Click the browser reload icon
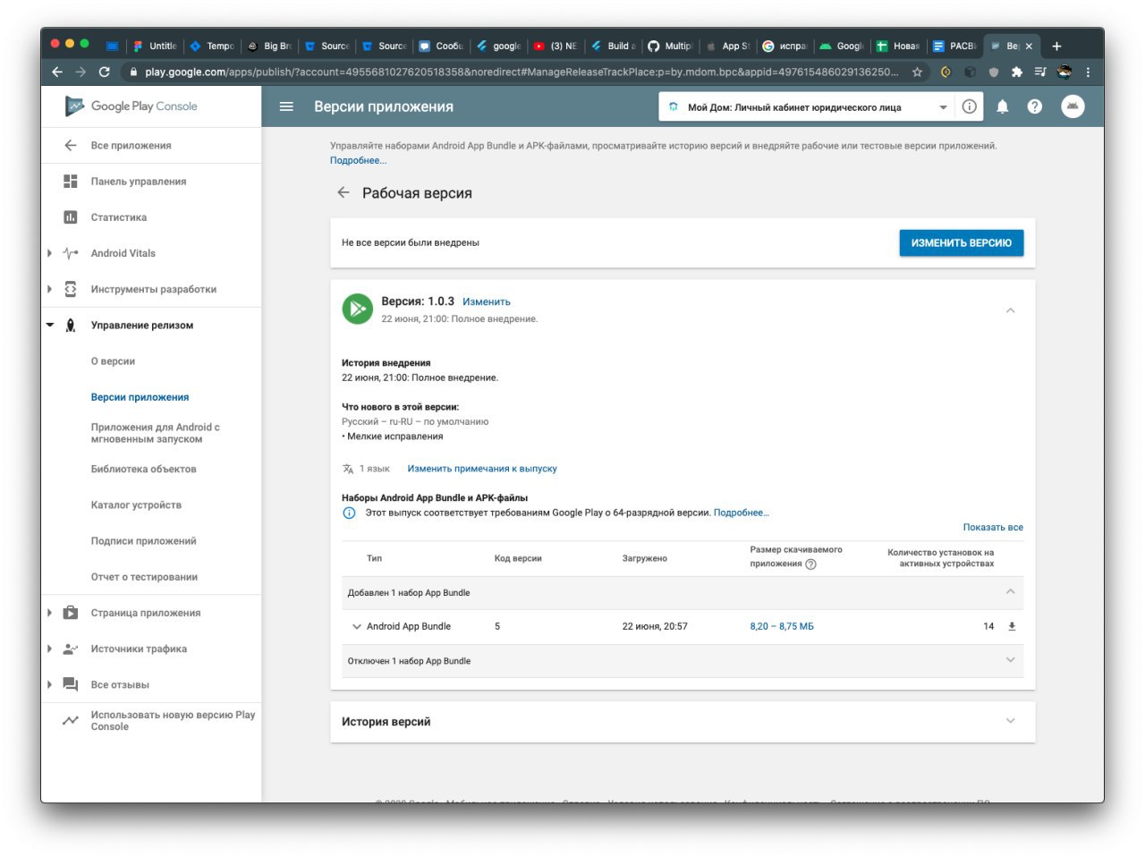The width and height of the screenshot is (1145, 857). [105, 72]
